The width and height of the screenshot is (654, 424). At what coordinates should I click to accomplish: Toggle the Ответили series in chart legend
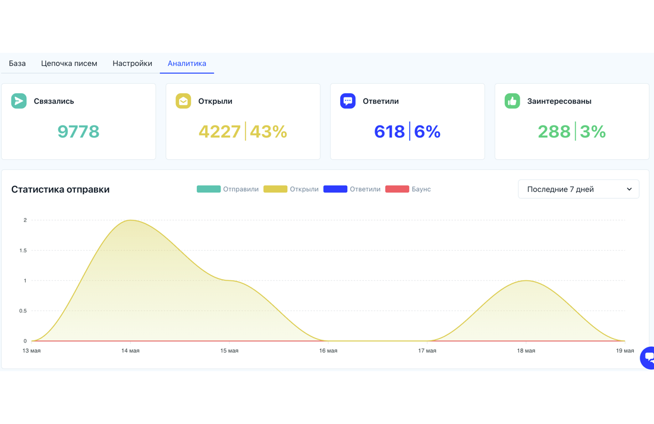pyautogui.click(x=351, y=189)
